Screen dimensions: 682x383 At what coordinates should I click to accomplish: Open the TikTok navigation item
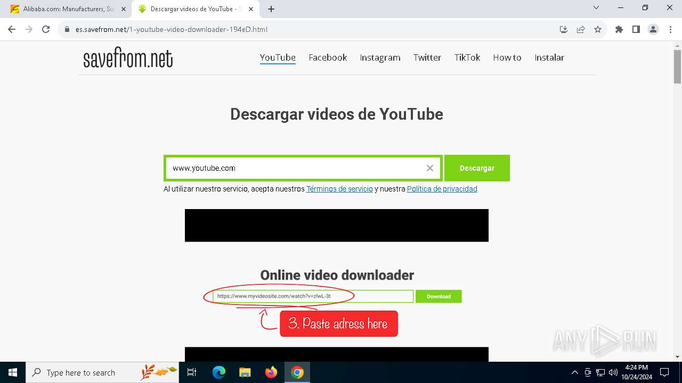[467, 57]
